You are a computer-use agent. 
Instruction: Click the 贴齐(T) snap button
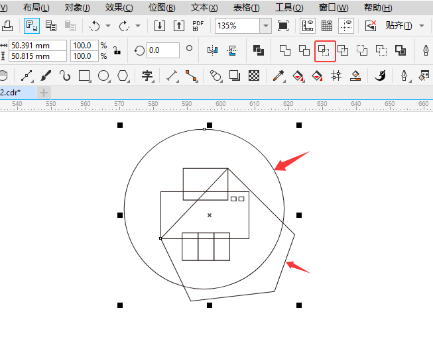399,26
